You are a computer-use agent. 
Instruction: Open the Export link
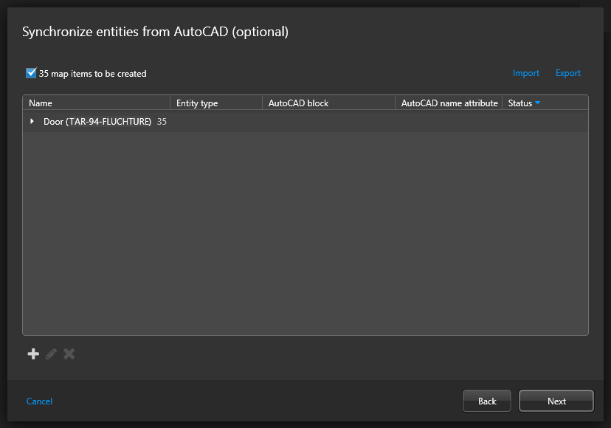(x=568, y=73)
